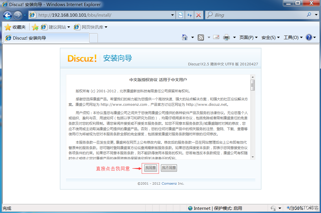
Task: Open the search provider dropdown arrow
Action: pos(316,15)
